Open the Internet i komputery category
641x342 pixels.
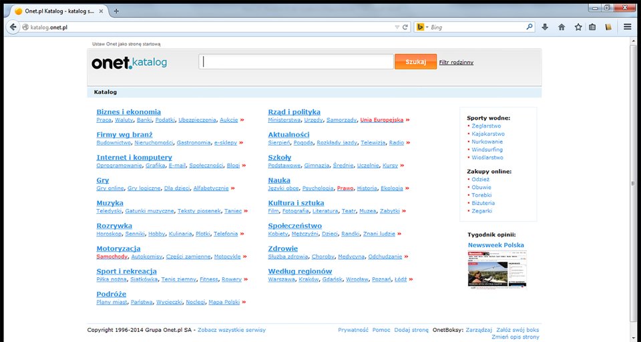point(134,158)
